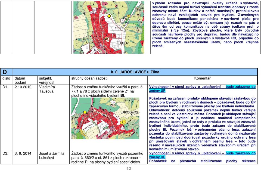The image size is (261, 170).
Task: Click the D1 request text about parc. č. 77/1 a 78
Action: [107, 91]
